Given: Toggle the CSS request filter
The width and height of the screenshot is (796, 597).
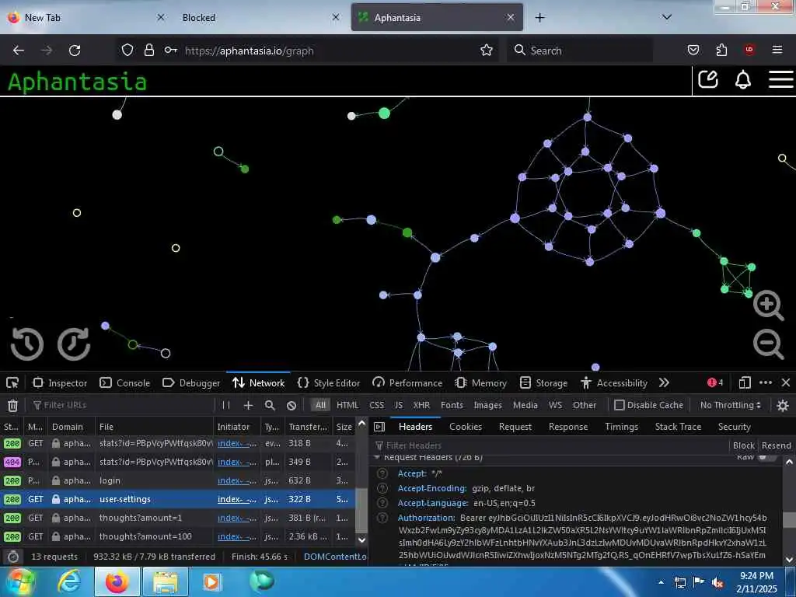Looking at the screenshot, I should (377, 405).
